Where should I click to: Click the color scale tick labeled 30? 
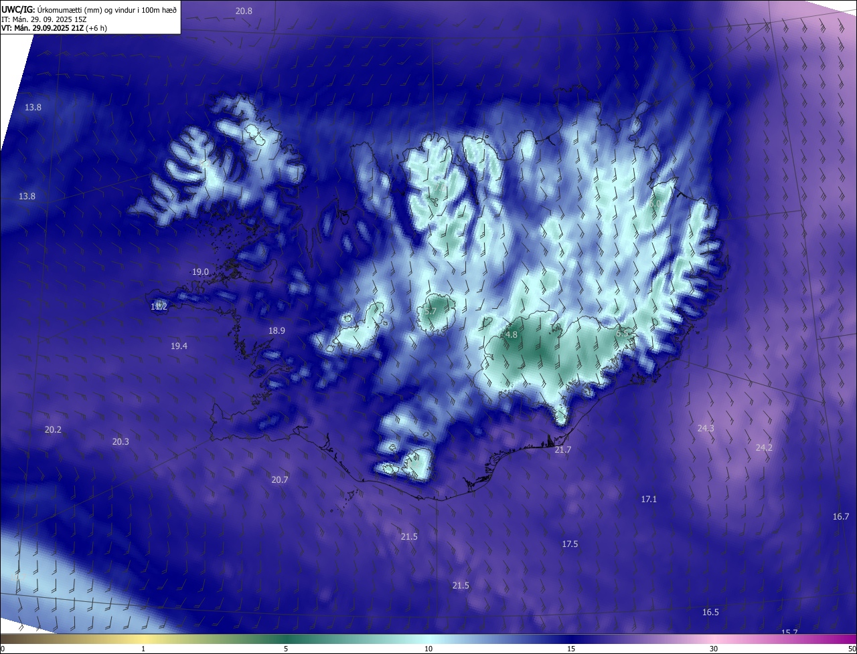pyautogui.click(x=714, y=649)
